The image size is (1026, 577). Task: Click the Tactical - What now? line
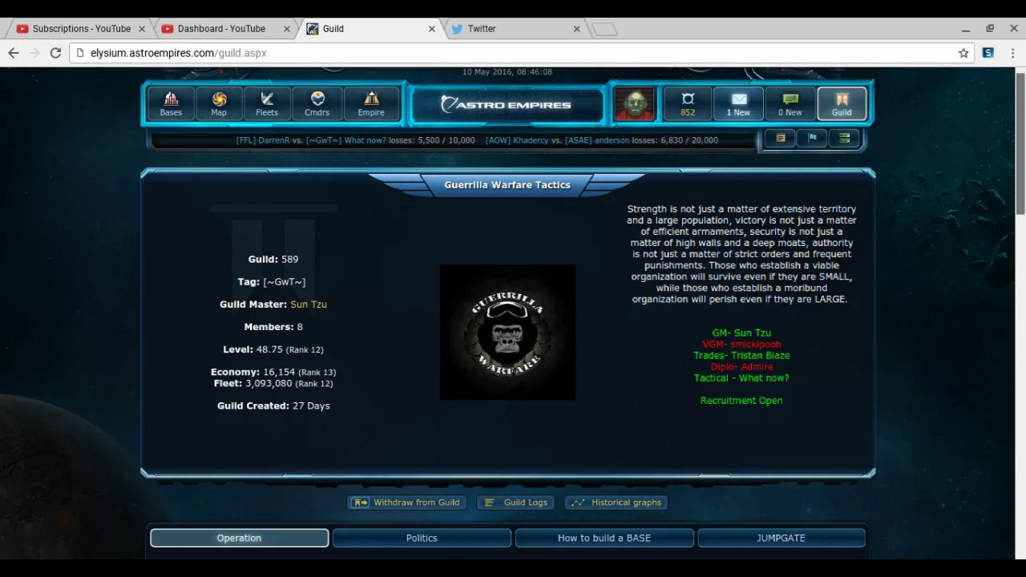[x=741, y=378]
